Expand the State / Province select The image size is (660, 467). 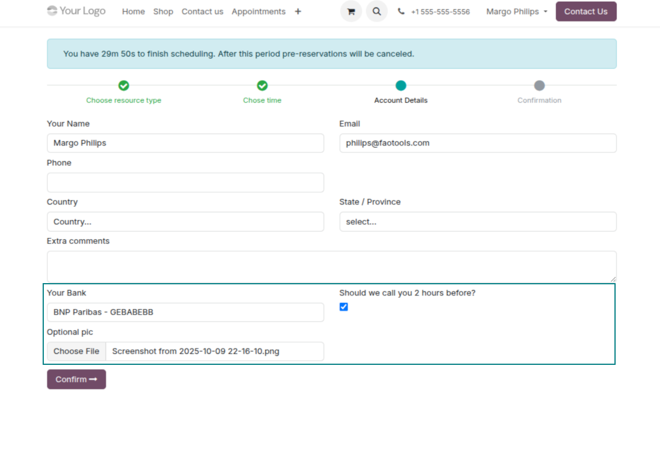pos(477,222)
